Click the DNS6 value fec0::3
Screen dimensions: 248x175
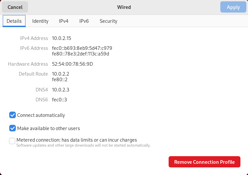pyautogui.click(x=60, y=100)
